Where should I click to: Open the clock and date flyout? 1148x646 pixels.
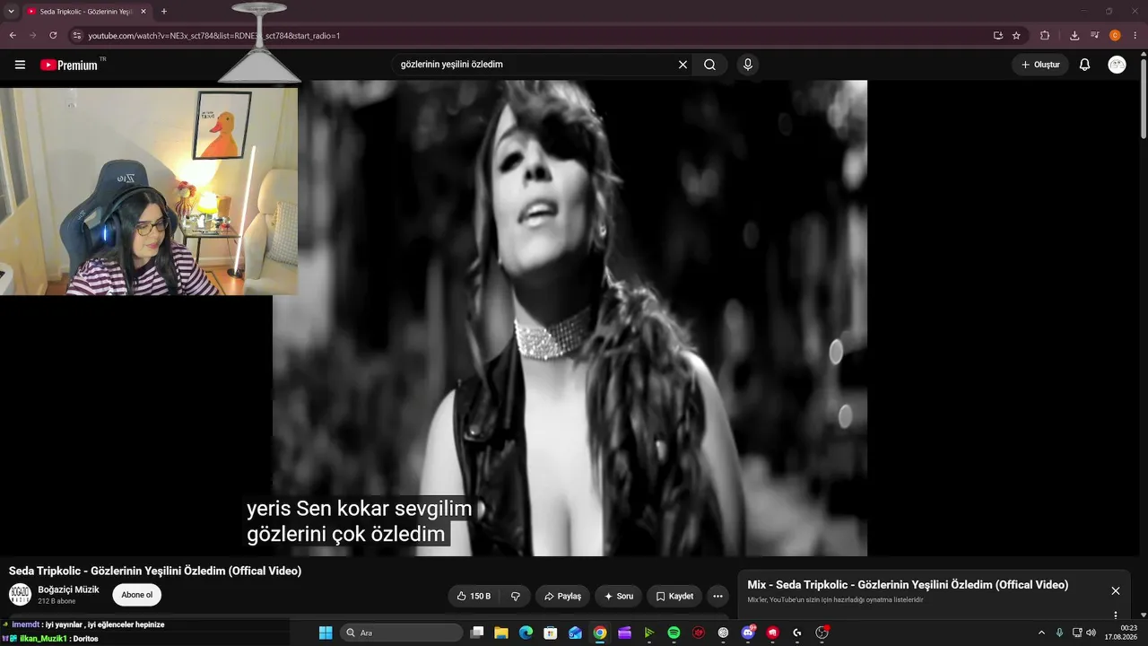tap(1121, 633)
